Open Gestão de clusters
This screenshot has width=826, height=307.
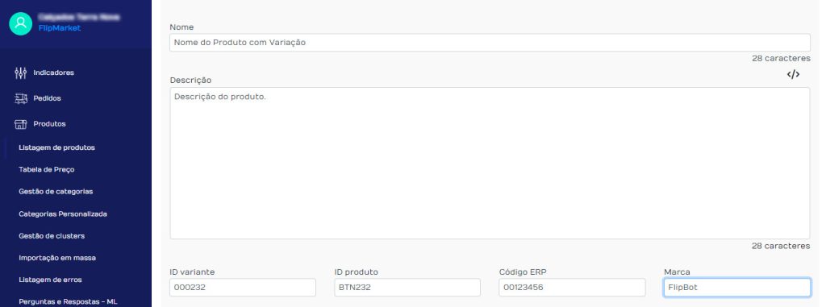tap(52, 236)
